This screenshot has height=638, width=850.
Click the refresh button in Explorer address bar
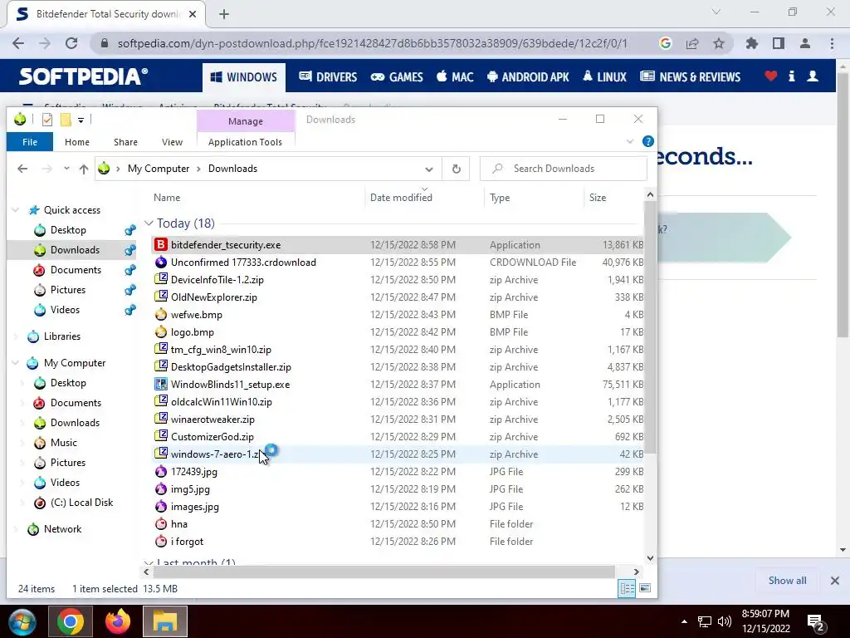coord(457,169)
